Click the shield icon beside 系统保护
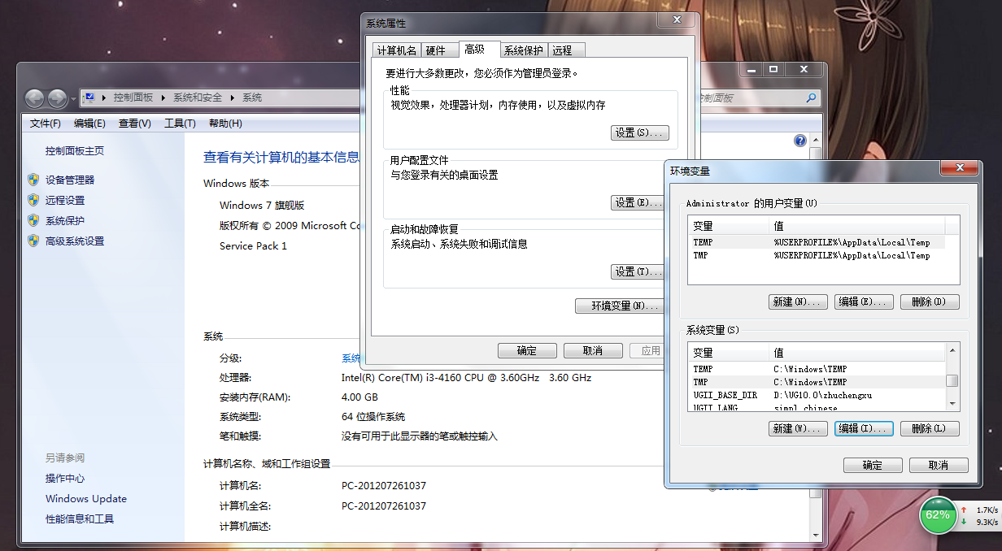Screen dimensions: 1002x551 [33, 220]
